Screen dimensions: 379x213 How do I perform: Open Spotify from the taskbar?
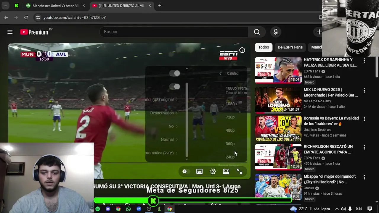point(98,209)
